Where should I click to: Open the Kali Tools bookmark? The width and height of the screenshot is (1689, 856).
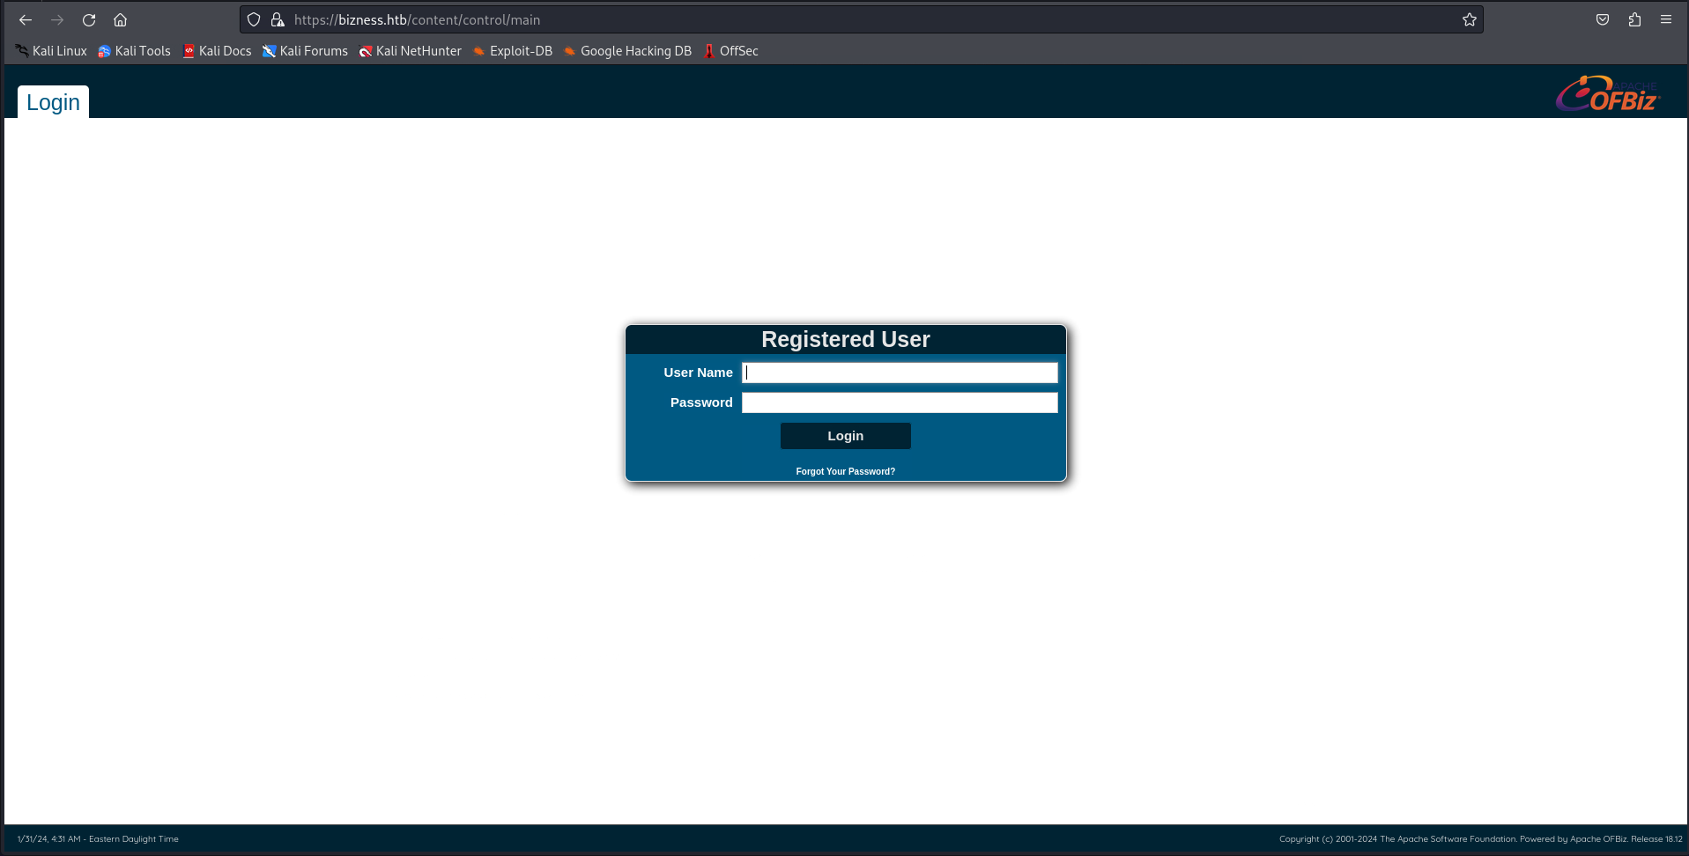(x=134, y=51)
